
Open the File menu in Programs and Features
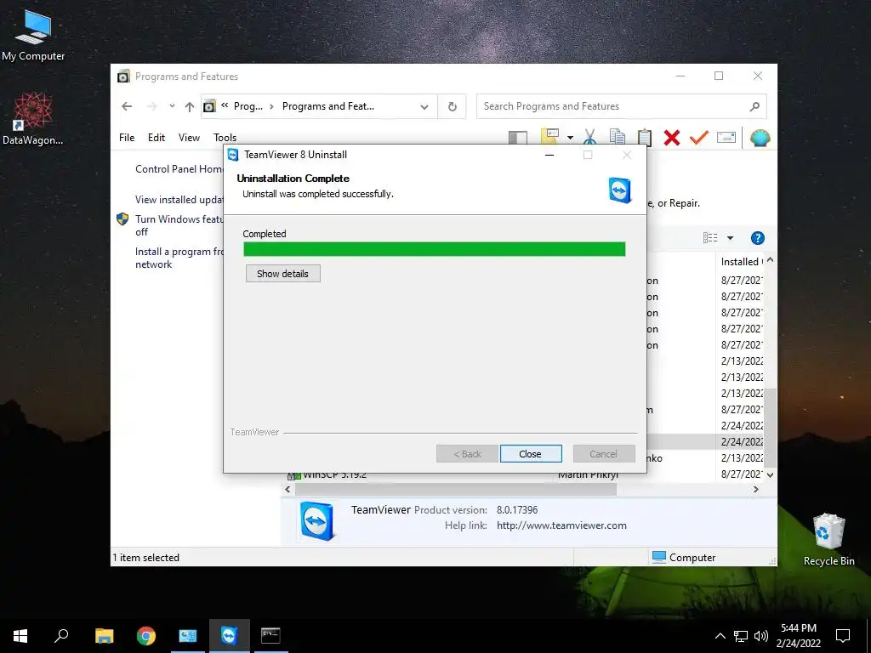127,137
